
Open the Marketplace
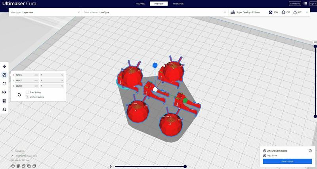pyautogui.click(x=295, y=4)
